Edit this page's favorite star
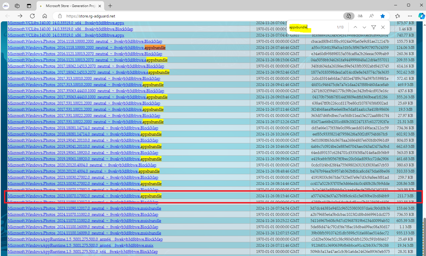 pyautogui.click(x=383, y=16)
